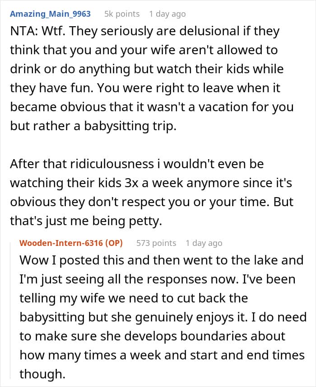Screen dimensions: 316x387
Task: Collapse the reply thread using the vertical line
Action: tap(10, 311)
